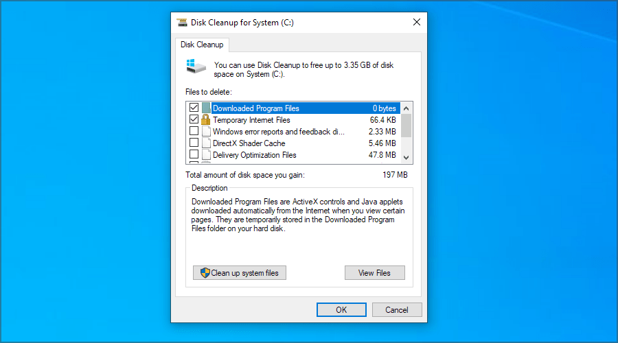The image size is (618, 343).
Task: Click the Disk Cleanup title bar icon
Action: pos(182,23)
